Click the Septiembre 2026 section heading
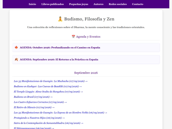Image resolution: width=172 pixels, height=129 pixels. pos(86,73)
